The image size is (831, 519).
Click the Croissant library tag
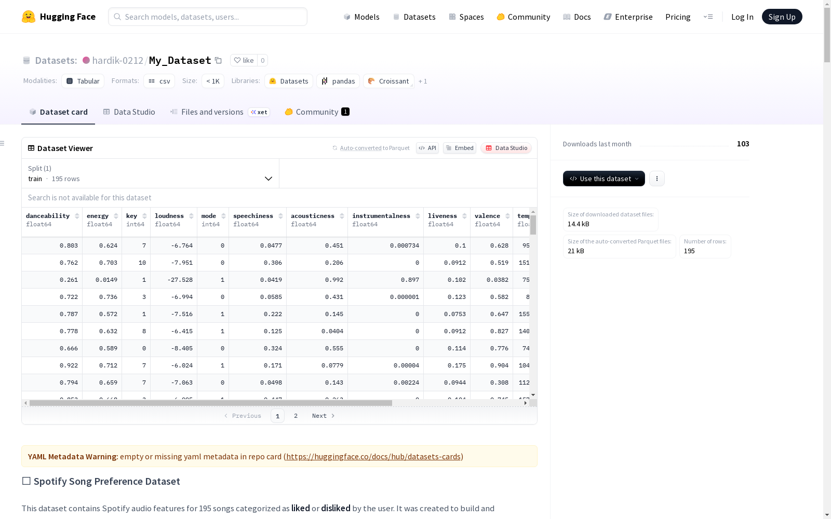point(388,81)
